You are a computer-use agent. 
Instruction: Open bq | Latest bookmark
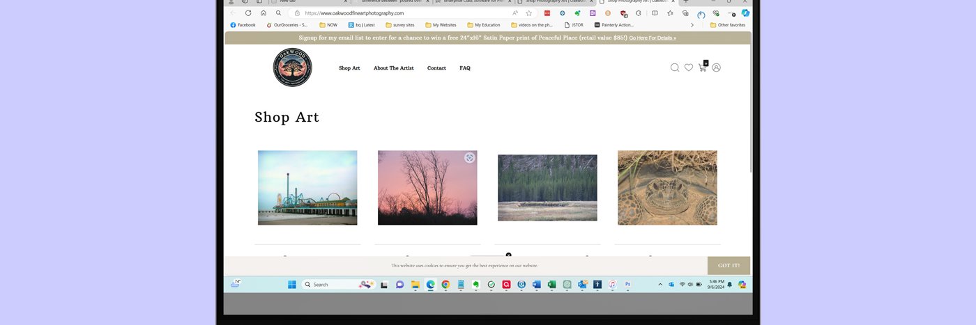tap(361, 25)
